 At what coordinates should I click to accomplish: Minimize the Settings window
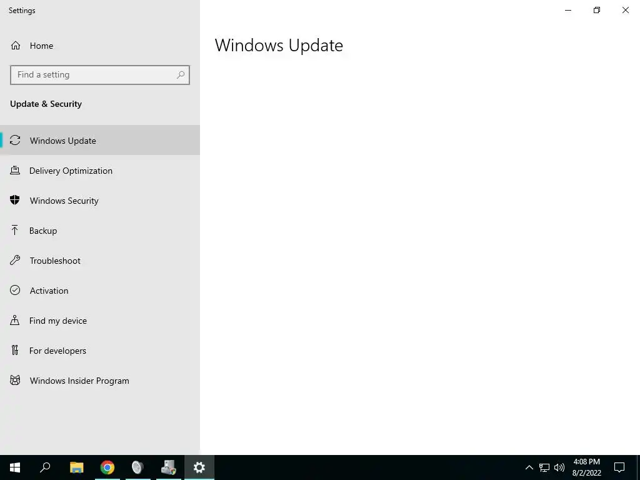568,10
